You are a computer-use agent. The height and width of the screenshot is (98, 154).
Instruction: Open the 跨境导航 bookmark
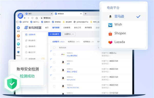click(x=56, y=22)
